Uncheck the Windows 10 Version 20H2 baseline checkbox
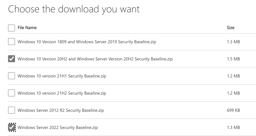256x136 pixels. (11, 59)
